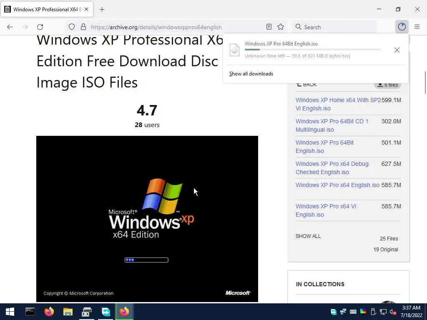Focus the browser Search box
427x320 pixels.
pyautogui.click(x=334, y=27)
